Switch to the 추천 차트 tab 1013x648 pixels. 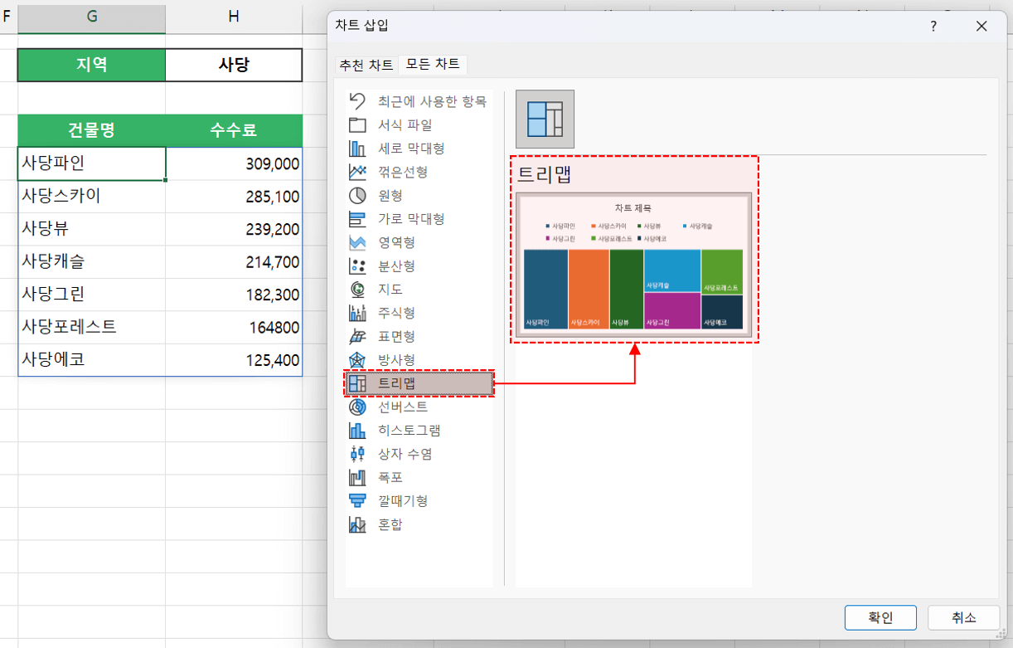366,64
